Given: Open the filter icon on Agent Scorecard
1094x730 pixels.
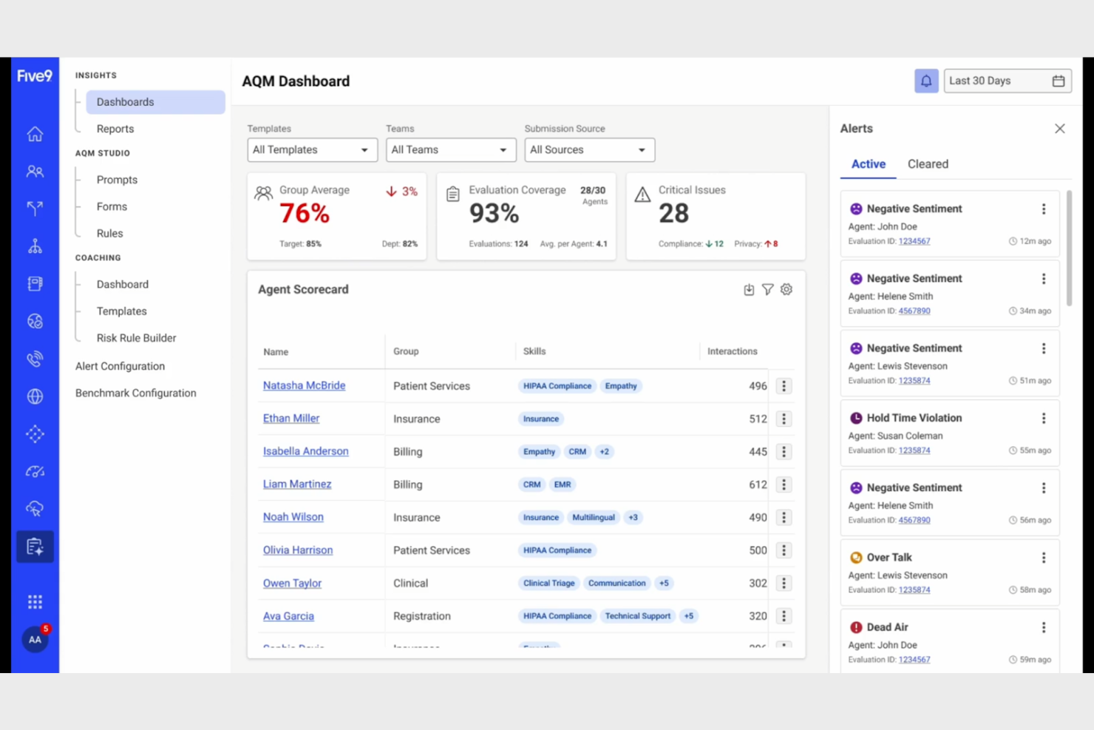Looking at the screenshot, I should pyautogui.click(x=767, y=289).
